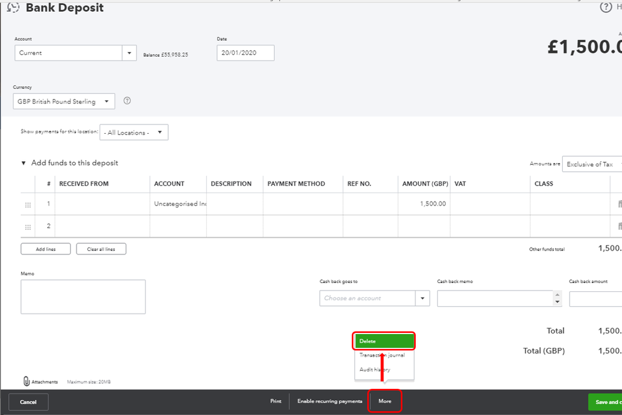Screen dimensions: 622x415
Task: Click the DESCRIPTION column header
Action: click(x=231, y=184)
